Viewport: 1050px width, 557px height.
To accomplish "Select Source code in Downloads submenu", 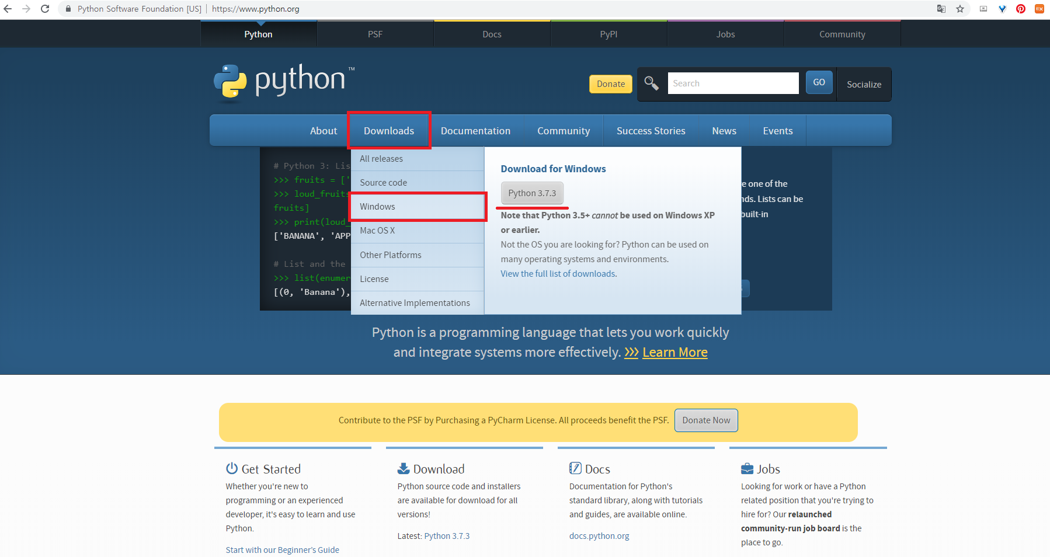I will click(418, 183).
